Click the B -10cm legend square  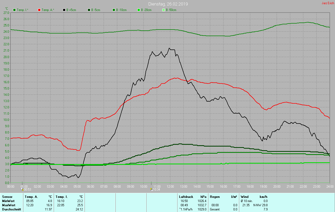(114, 10)
